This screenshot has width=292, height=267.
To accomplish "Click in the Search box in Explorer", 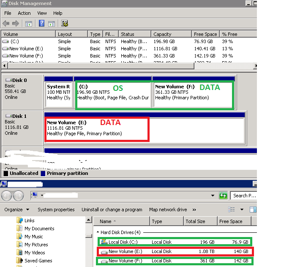I will (x=243, y=196).
